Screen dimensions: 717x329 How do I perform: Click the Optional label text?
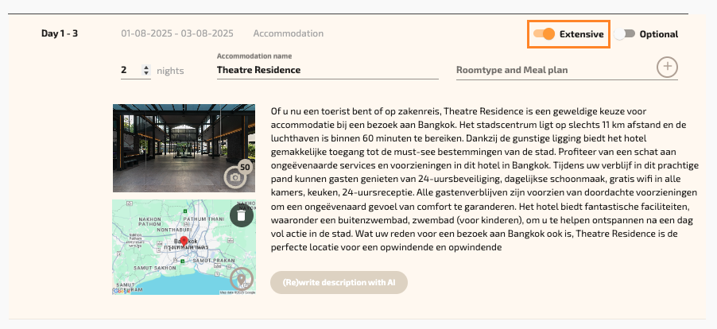[x=659, y=34]
